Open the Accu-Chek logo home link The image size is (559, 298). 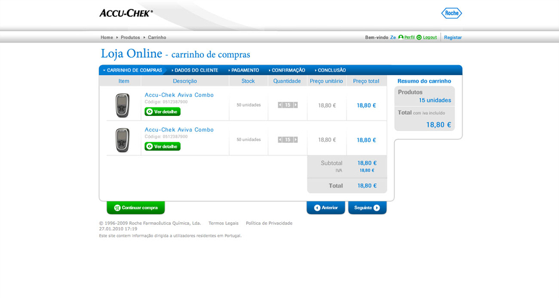click(x=126, y=13)
